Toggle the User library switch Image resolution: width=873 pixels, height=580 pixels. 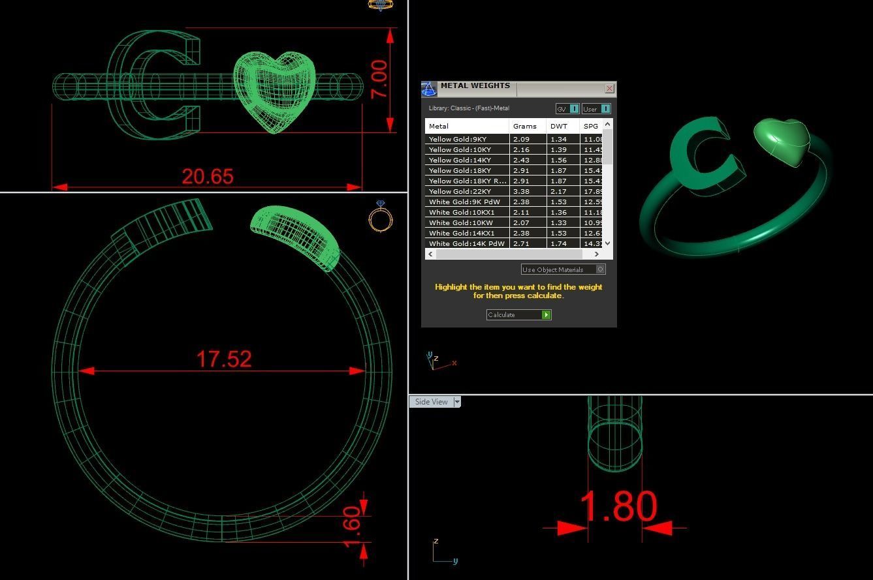[x=605, y=109]
